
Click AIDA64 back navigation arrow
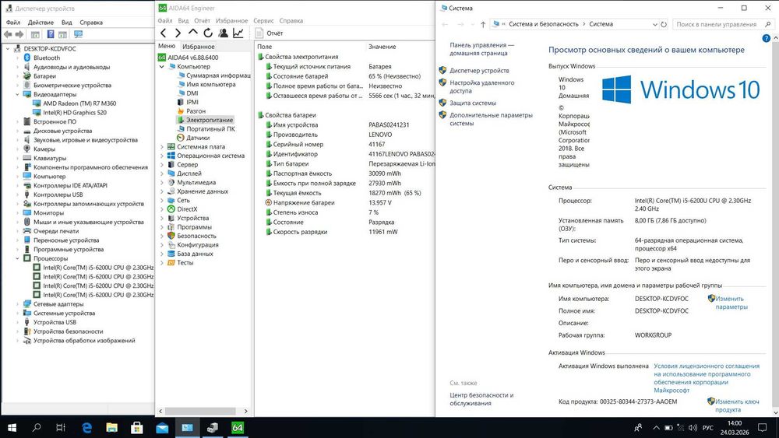pos(164,33)
